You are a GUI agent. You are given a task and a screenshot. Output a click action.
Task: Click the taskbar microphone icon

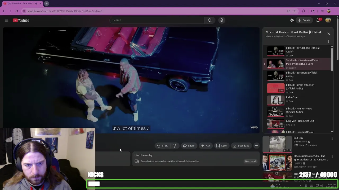coord(306,186)
